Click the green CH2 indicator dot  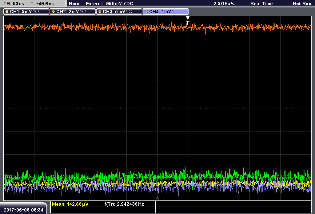pyautogui.click(x=54, y=12)
